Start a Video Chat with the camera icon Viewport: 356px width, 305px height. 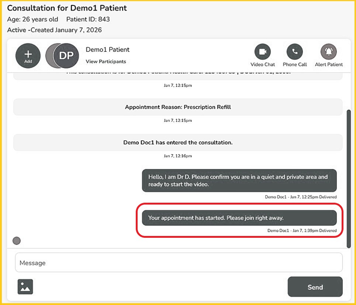tap(262, 52)
